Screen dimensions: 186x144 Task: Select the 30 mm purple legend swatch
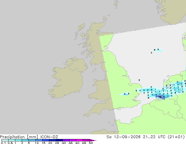66,140
